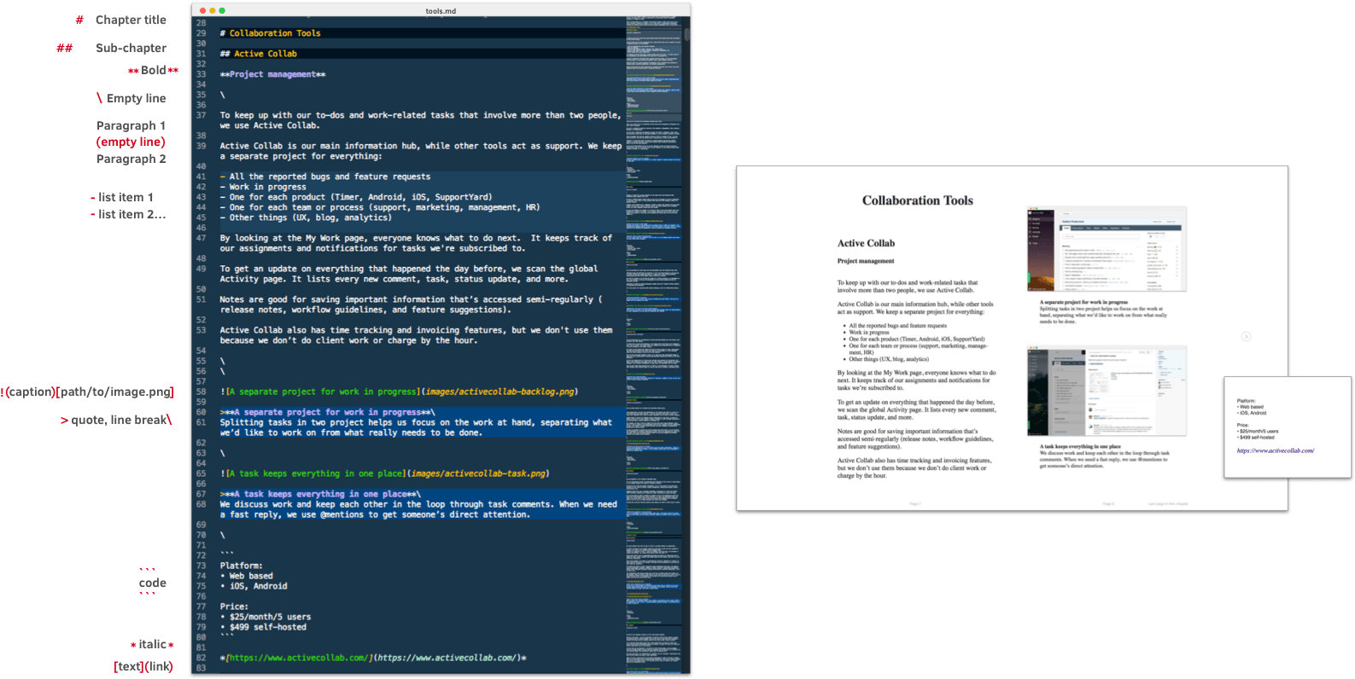
Task: Click the images/activecollab-backlog.png path in editor
Action: pyautogui.click(x=499, y=392)
